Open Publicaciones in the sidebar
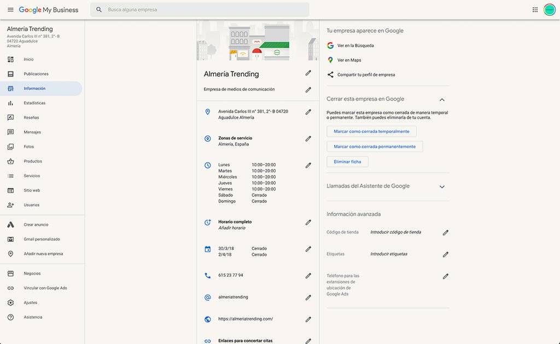This screenshot has height=344, width=560. pyautogui.click(x=41, y=74)
